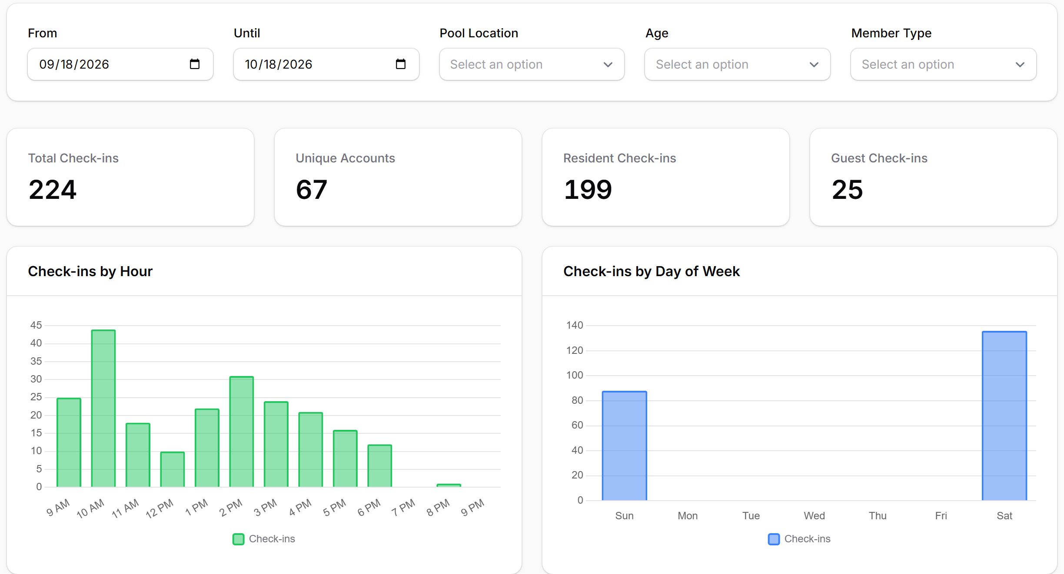This screenshot has width=1064, height=574.
Task: Click the Total Check-ins value 224
Action: click(53, 190)
